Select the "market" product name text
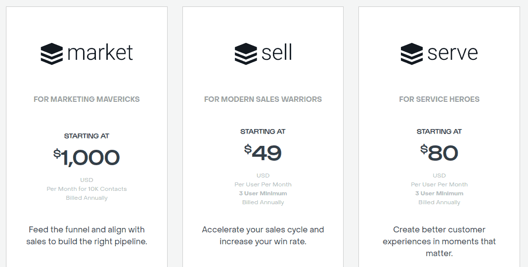 click(x=100, y=53)
